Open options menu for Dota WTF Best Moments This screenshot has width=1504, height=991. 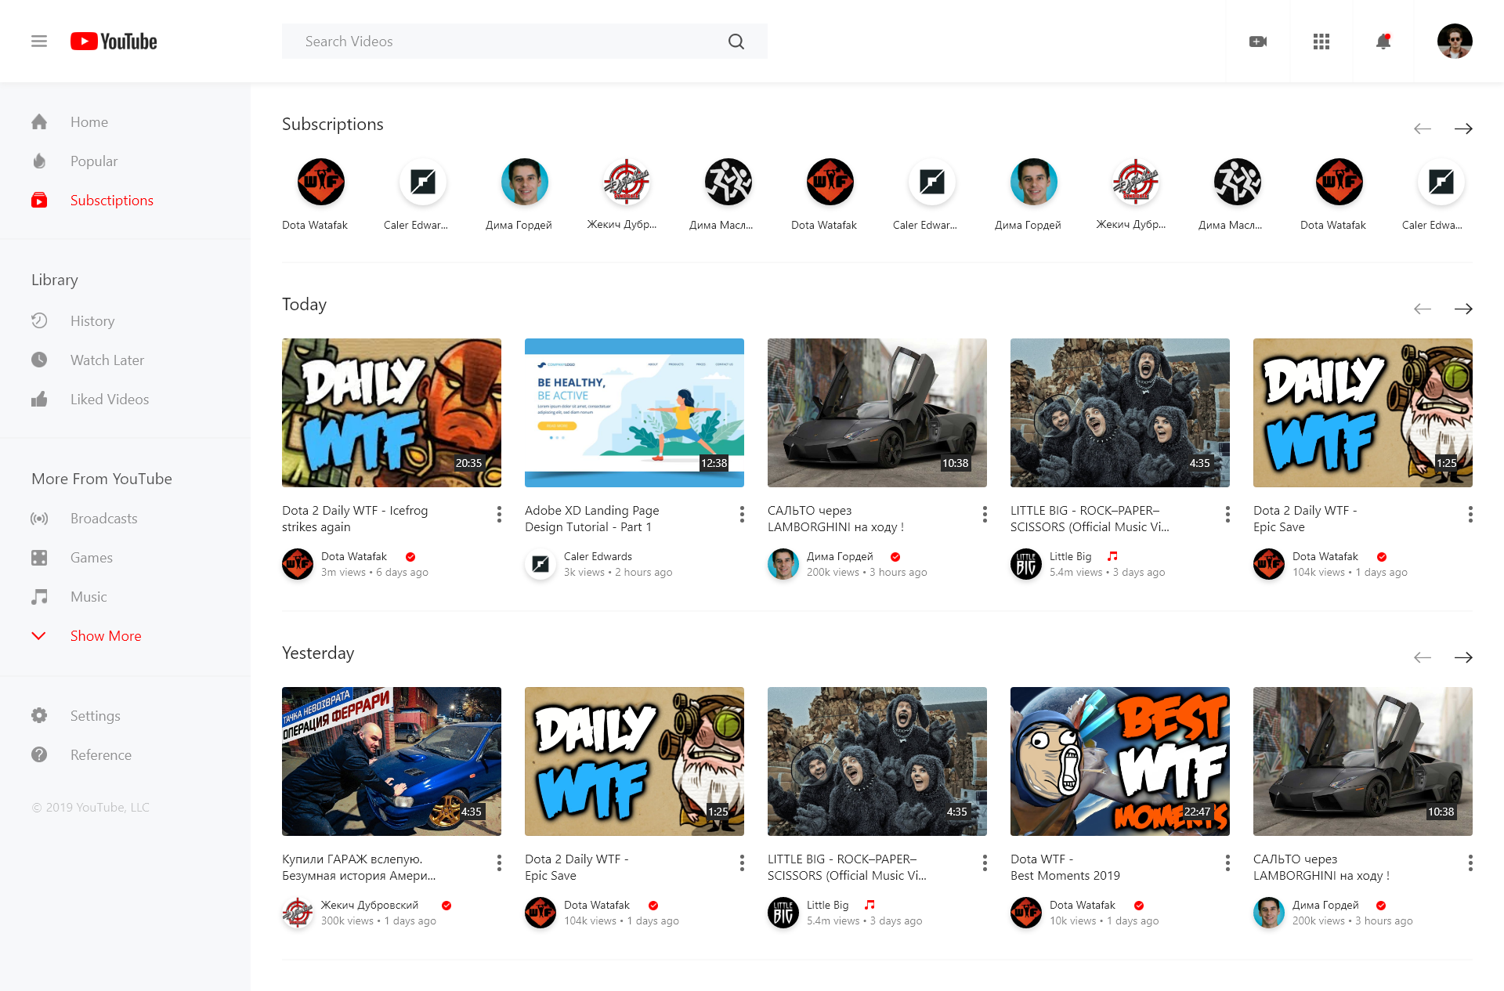(x=1227, y=863)
